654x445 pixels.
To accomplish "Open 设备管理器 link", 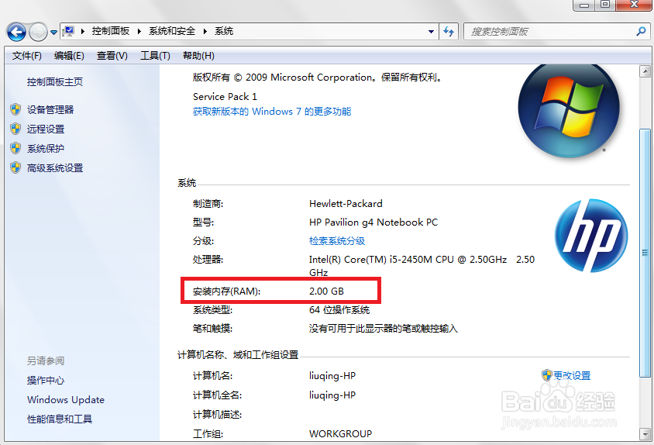I will pos(50,110).
